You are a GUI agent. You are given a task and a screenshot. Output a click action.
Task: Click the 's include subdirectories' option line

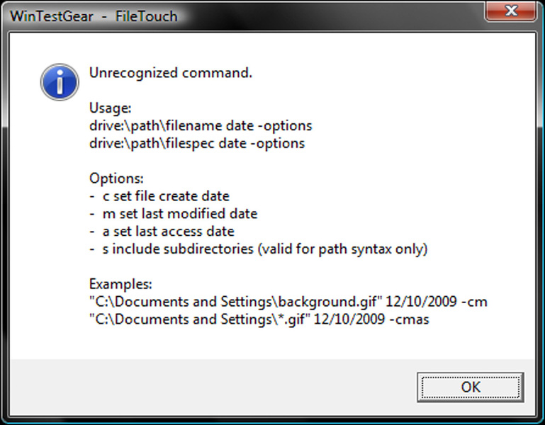[x=258, y=249]
